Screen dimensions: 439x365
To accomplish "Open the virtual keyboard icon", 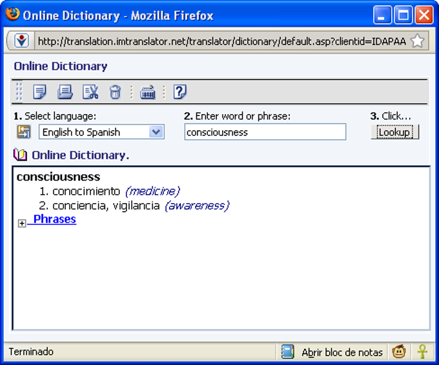I will (148, 92).
